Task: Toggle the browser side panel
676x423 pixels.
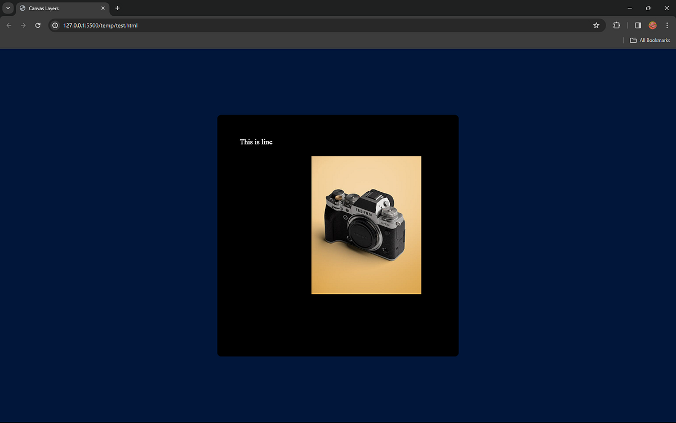Action: tap(637, 25)
